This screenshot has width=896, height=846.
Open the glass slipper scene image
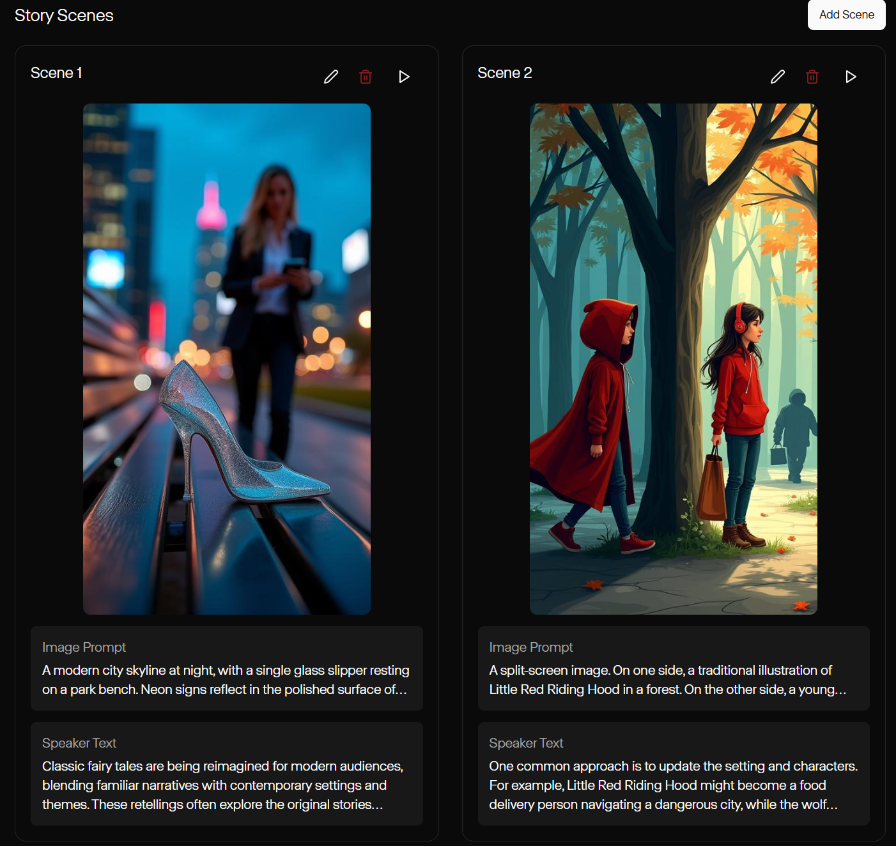coord(227,359)
